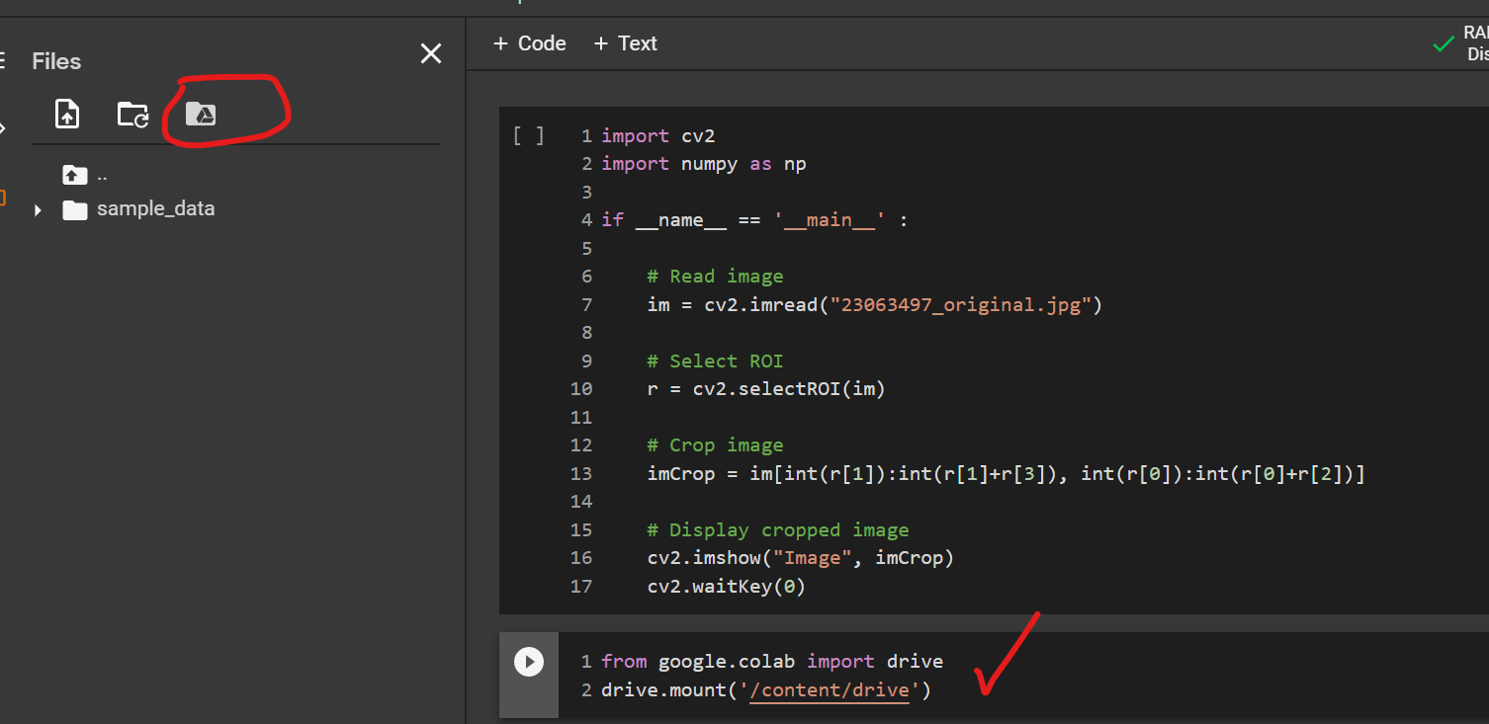
Task: Click the Mount Google Drive icon
Action: click(x=201, y=115)
